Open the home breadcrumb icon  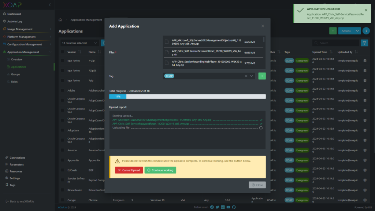pyautogui.click(x=60, y=20)
